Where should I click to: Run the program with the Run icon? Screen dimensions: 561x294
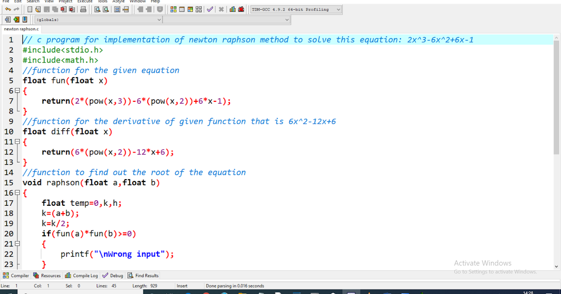point(182,9)
